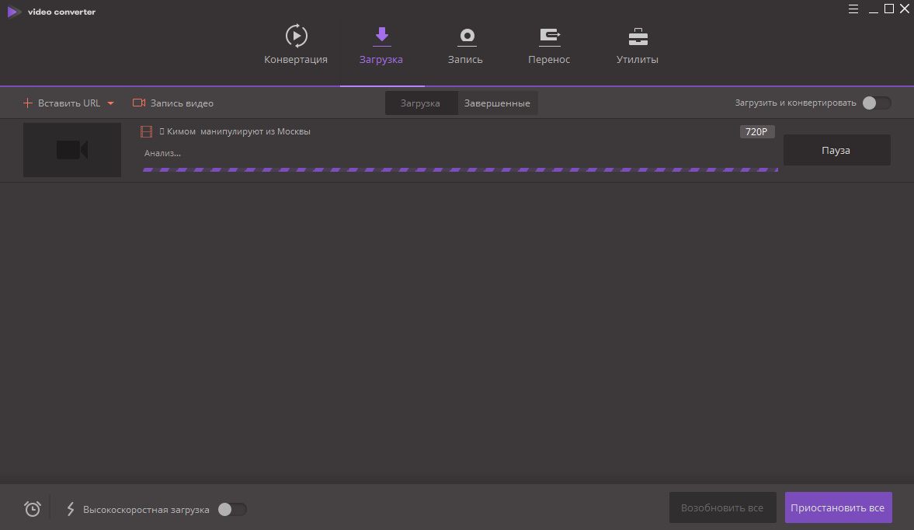The image size is (914, 530).
Task: Click the video thumbnail placeholder
Action: (72, 150)
